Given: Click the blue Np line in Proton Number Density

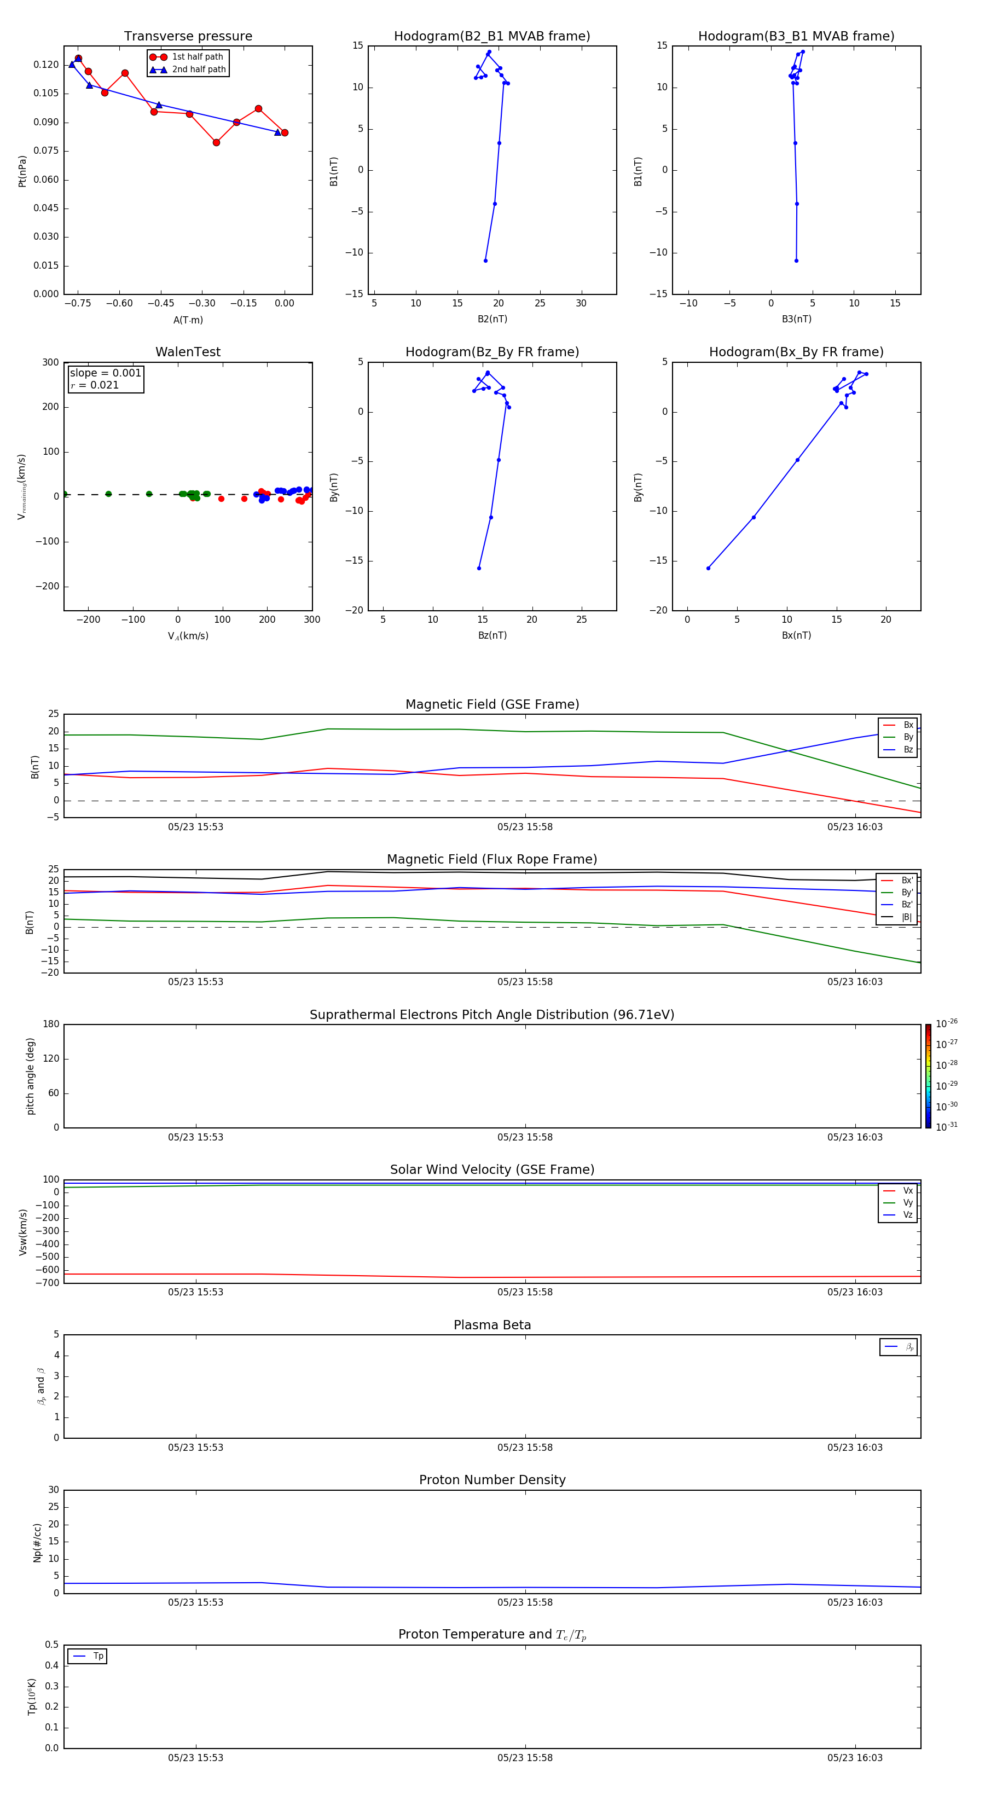Looking at the screenshot, I should click(x=492, y=1587).
